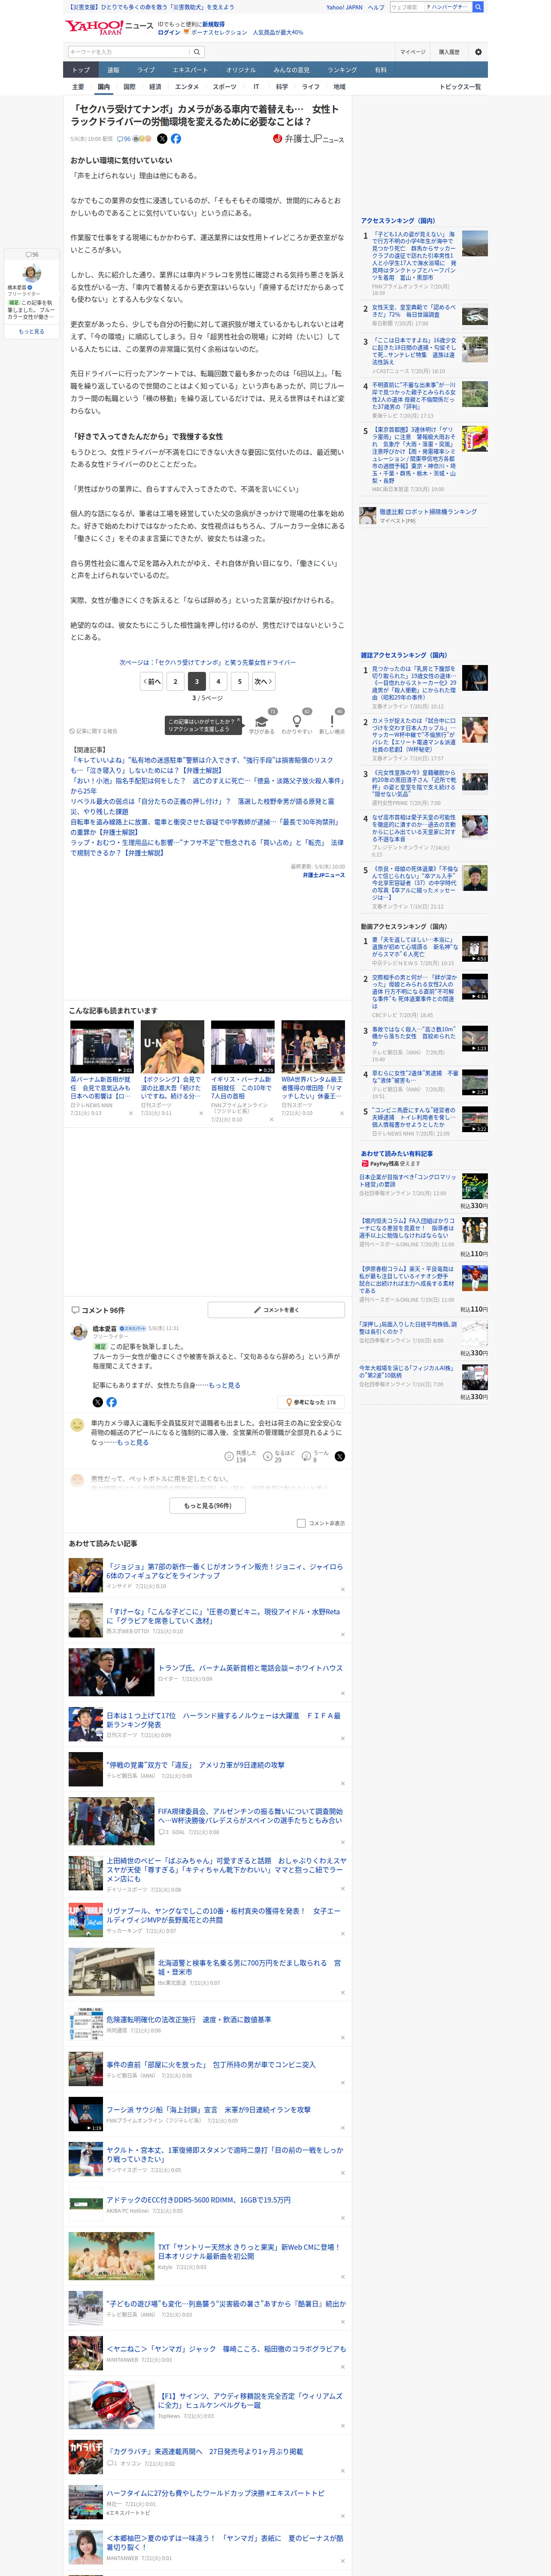Open the マイページ link

(x=412, y=52)
